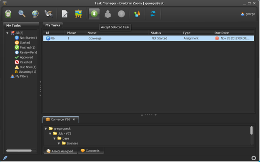The width and height of the screenshot is (260, 162).
Task: Sort by the Phase column header
Action: tap(75, 33)
